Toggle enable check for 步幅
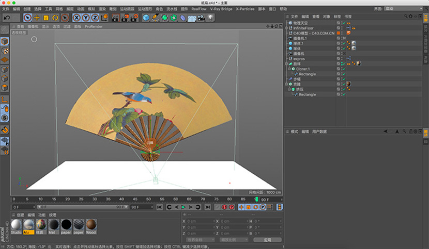 (x=344, y=79)
